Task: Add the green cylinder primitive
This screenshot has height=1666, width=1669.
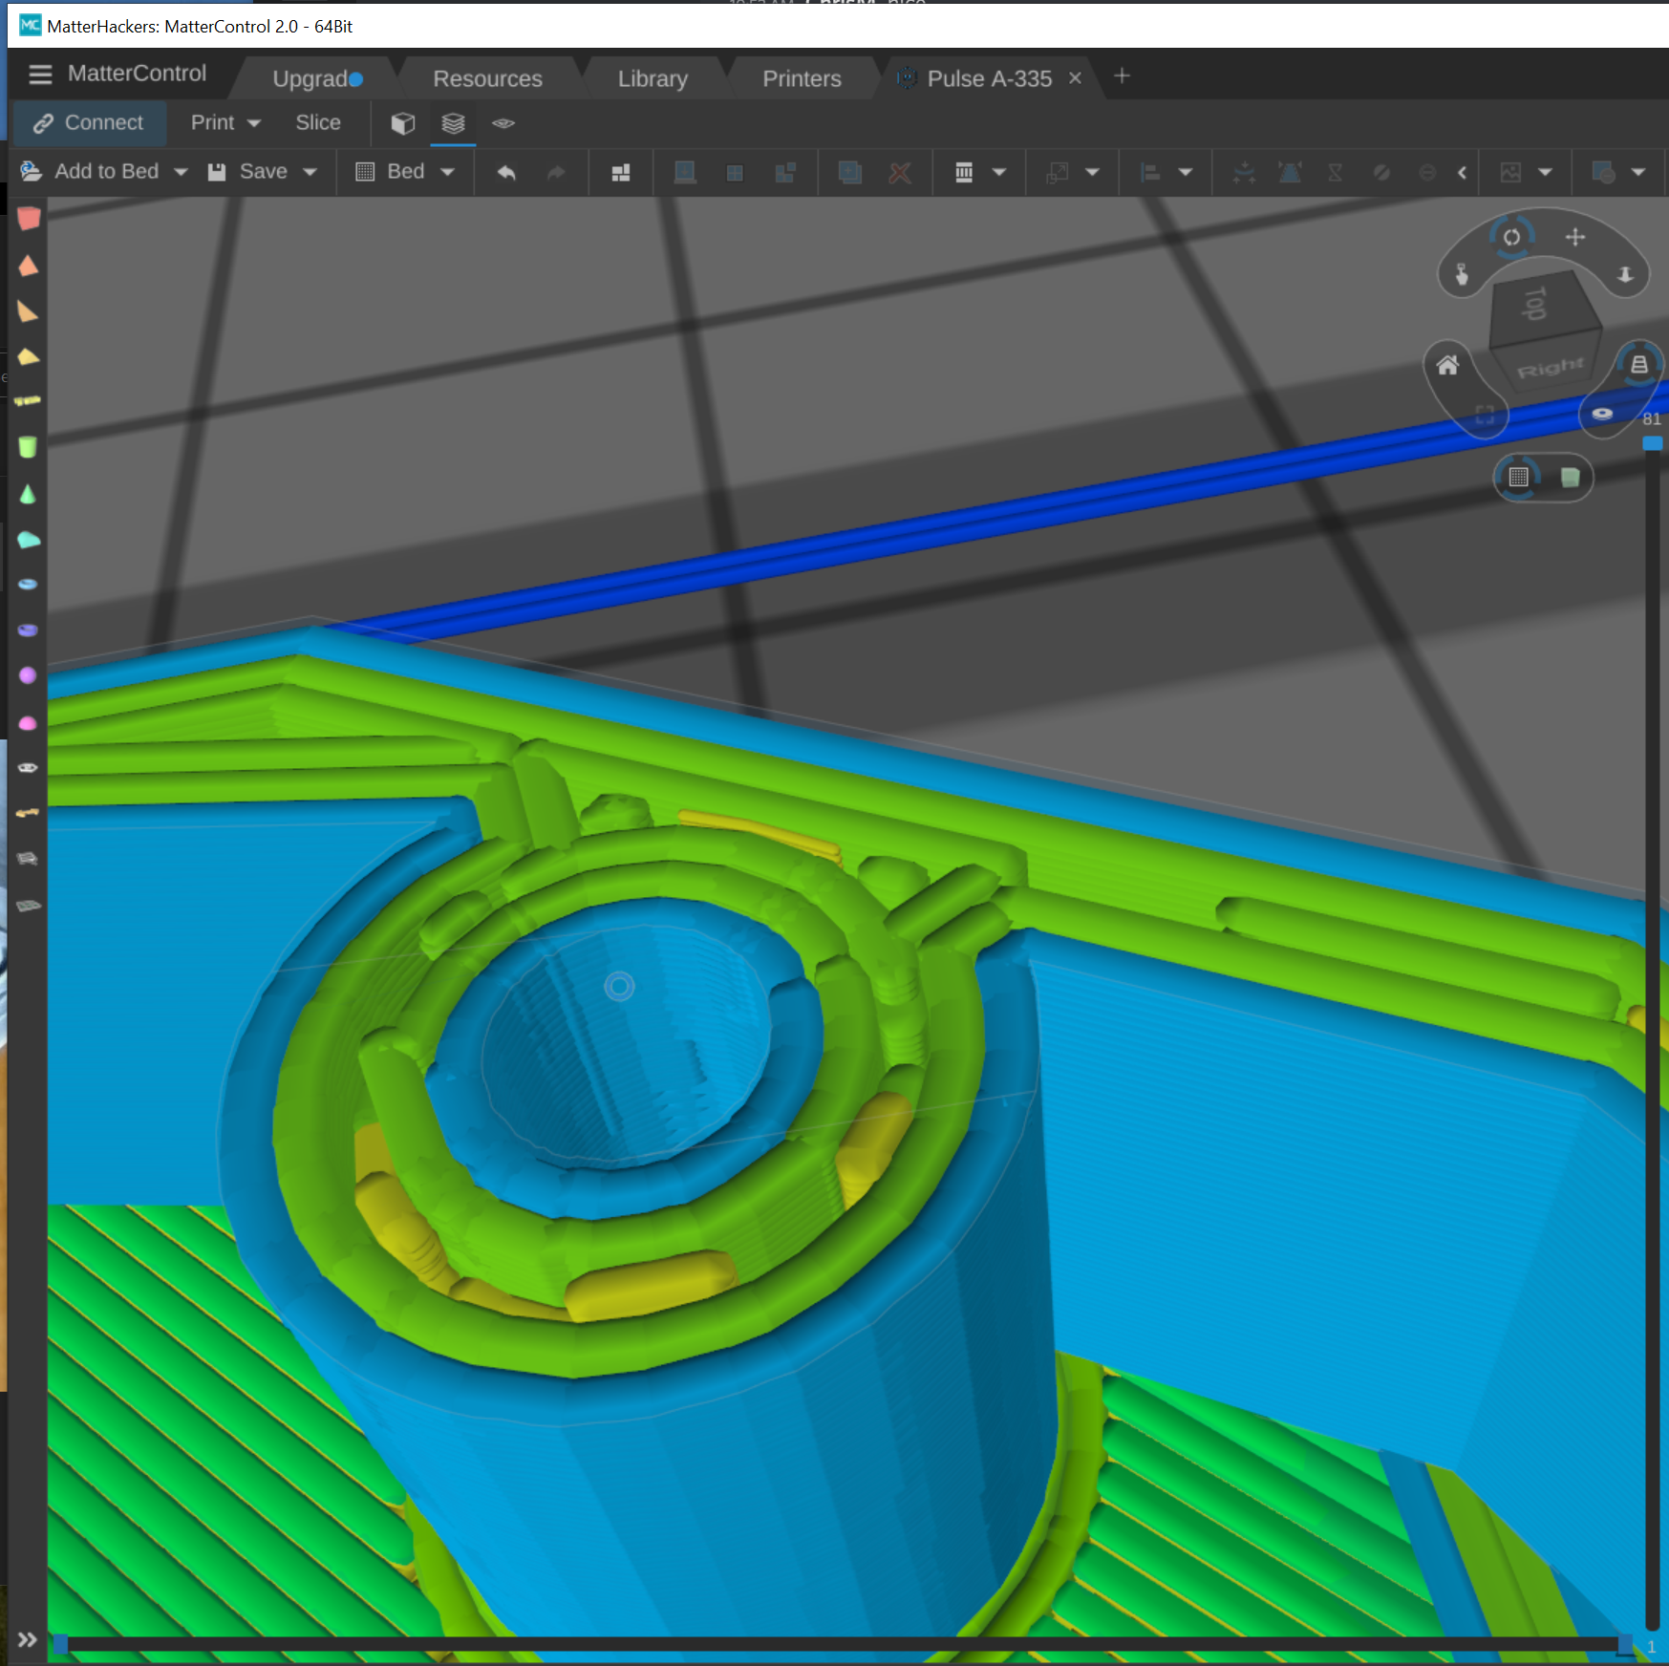Action: 28,446
